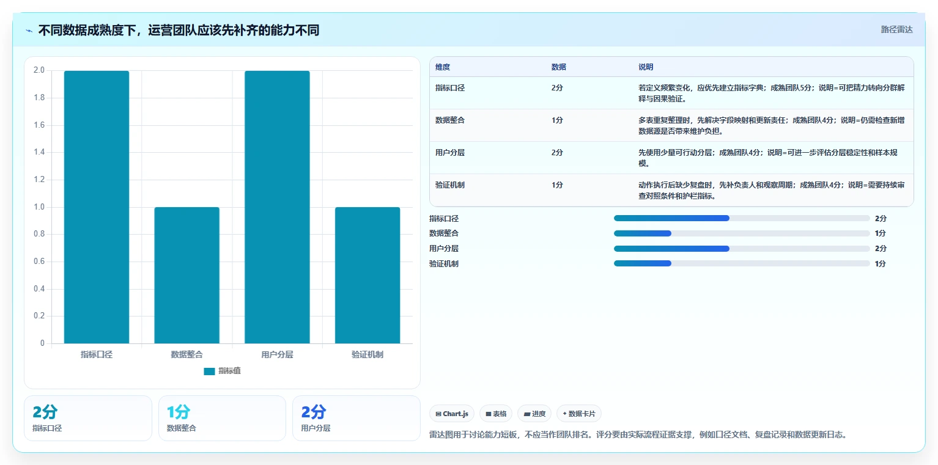Open the 数据整合 1分 data card
Image resolution: width=938 pixels, height=465 pixels.
[222, 418]
